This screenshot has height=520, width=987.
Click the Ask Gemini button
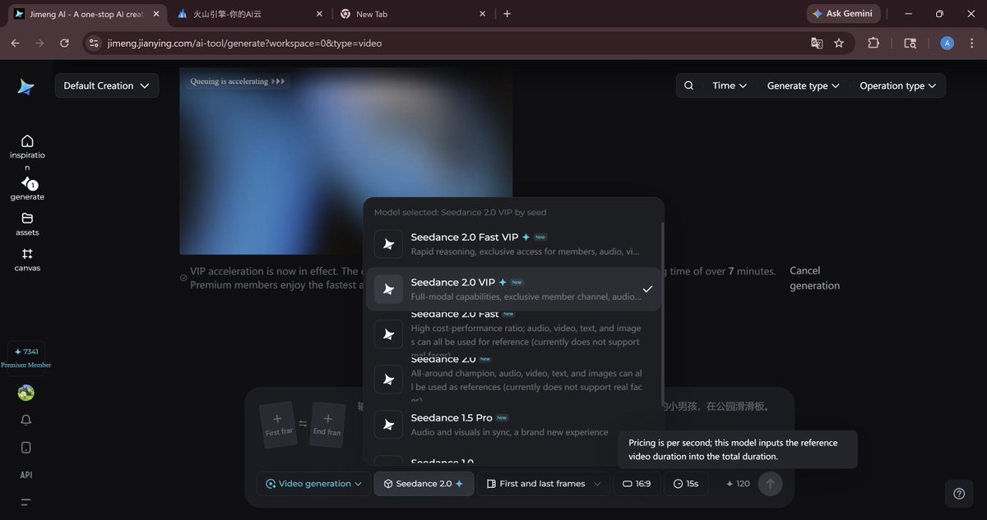pyautogui.click(x=843, y=14)
